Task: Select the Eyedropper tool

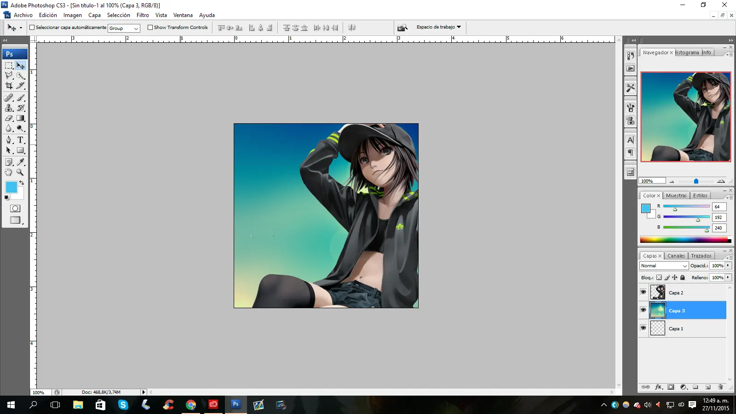Action: (x=21, y=162)
